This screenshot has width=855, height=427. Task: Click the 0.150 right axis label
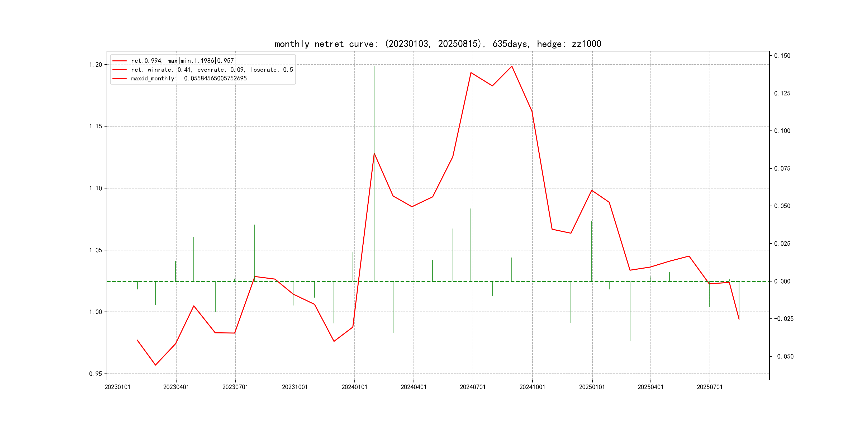(x=782, y=56)
